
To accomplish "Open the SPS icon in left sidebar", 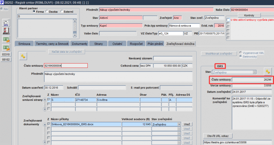I will click(x=6, y=23).
